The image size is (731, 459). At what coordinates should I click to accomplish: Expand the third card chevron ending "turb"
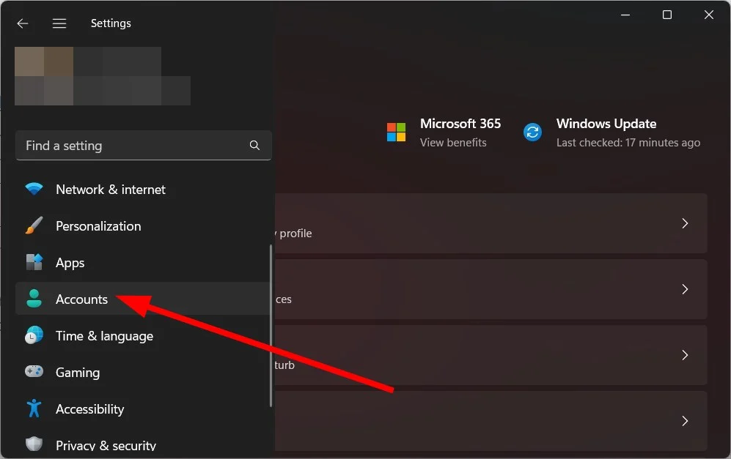tap(685, 355)
